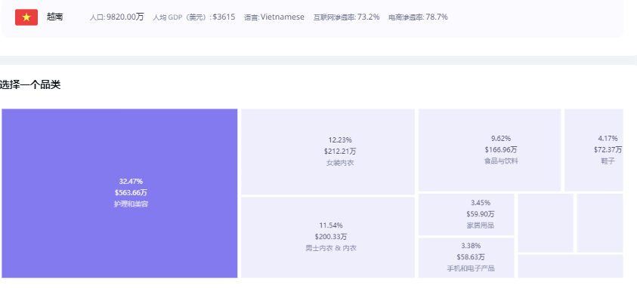Click the $563.66万 sales figure
The height and width of the screenshot is (288, 637).
tap(131, 193)
